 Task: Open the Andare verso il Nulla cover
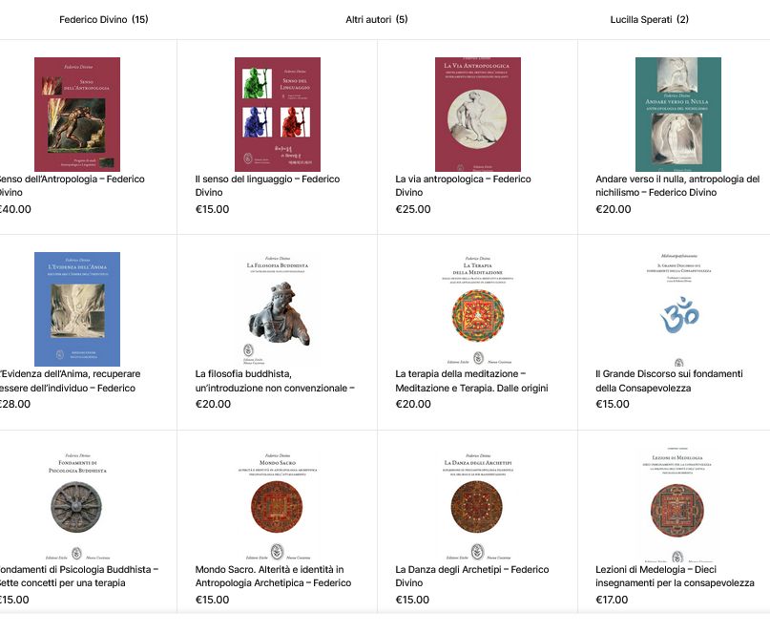(678, 115)
